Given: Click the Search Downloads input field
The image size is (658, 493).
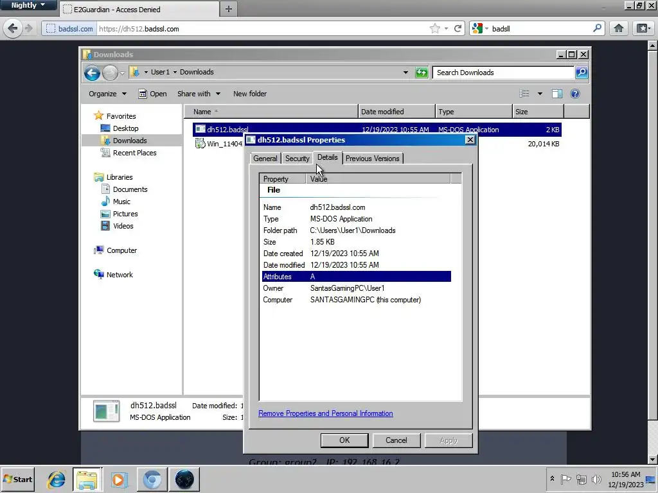Looking at the screenshot, I should (x=503, y=73).
